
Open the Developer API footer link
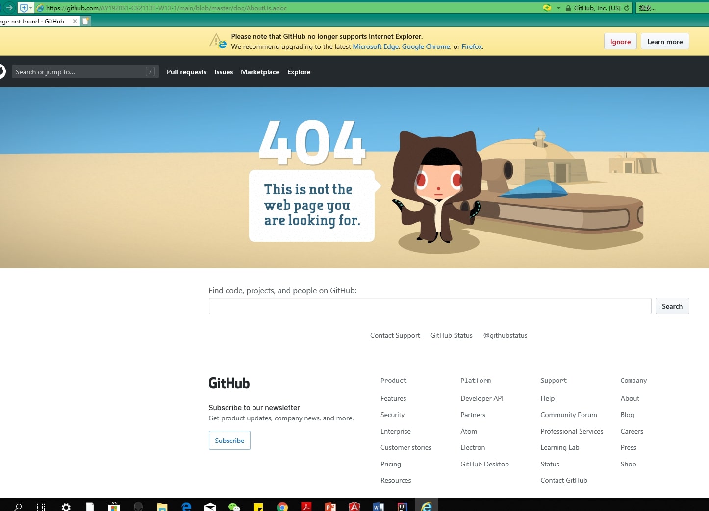click(482, 398)
